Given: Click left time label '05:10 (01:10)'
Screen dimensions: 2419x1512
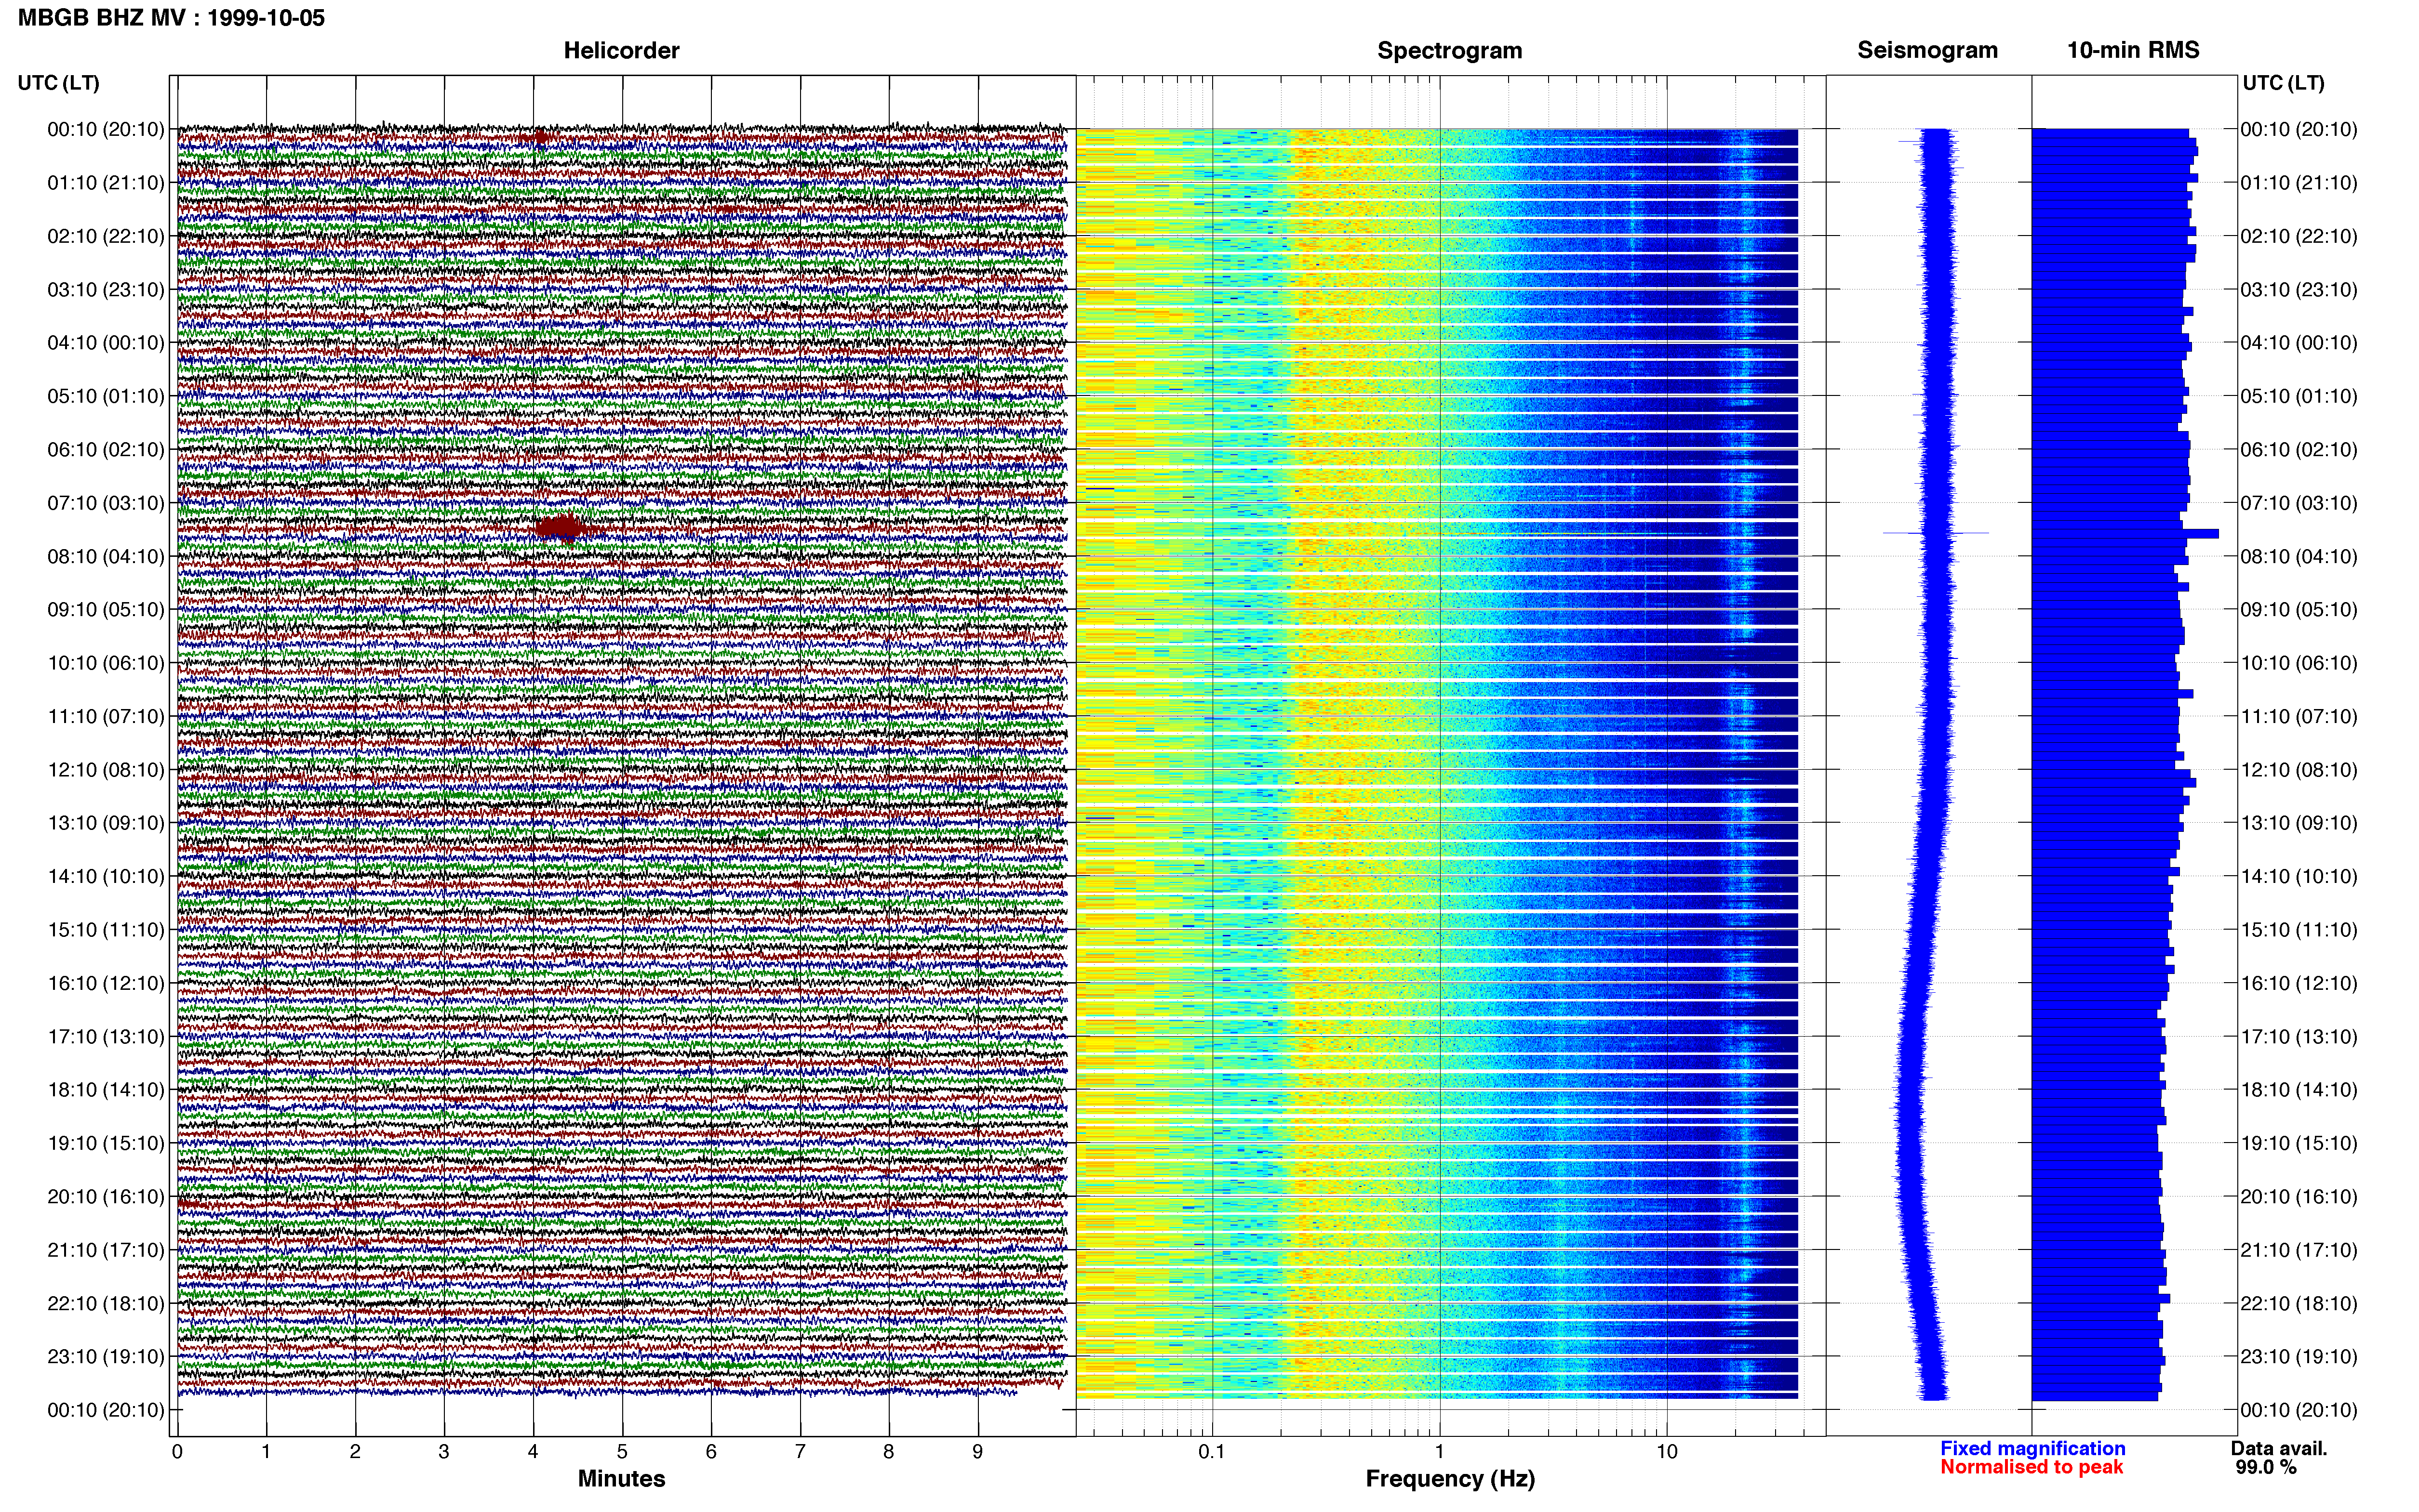Looking at the screenshot, I should pyautogui.click(x=106, y=396).
